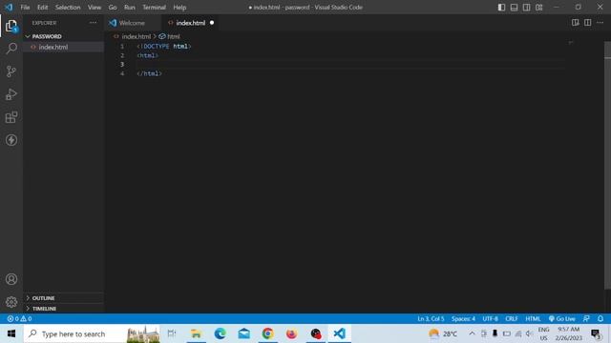Open the Selection menu
611x343 pixels.
coord(68,8)
